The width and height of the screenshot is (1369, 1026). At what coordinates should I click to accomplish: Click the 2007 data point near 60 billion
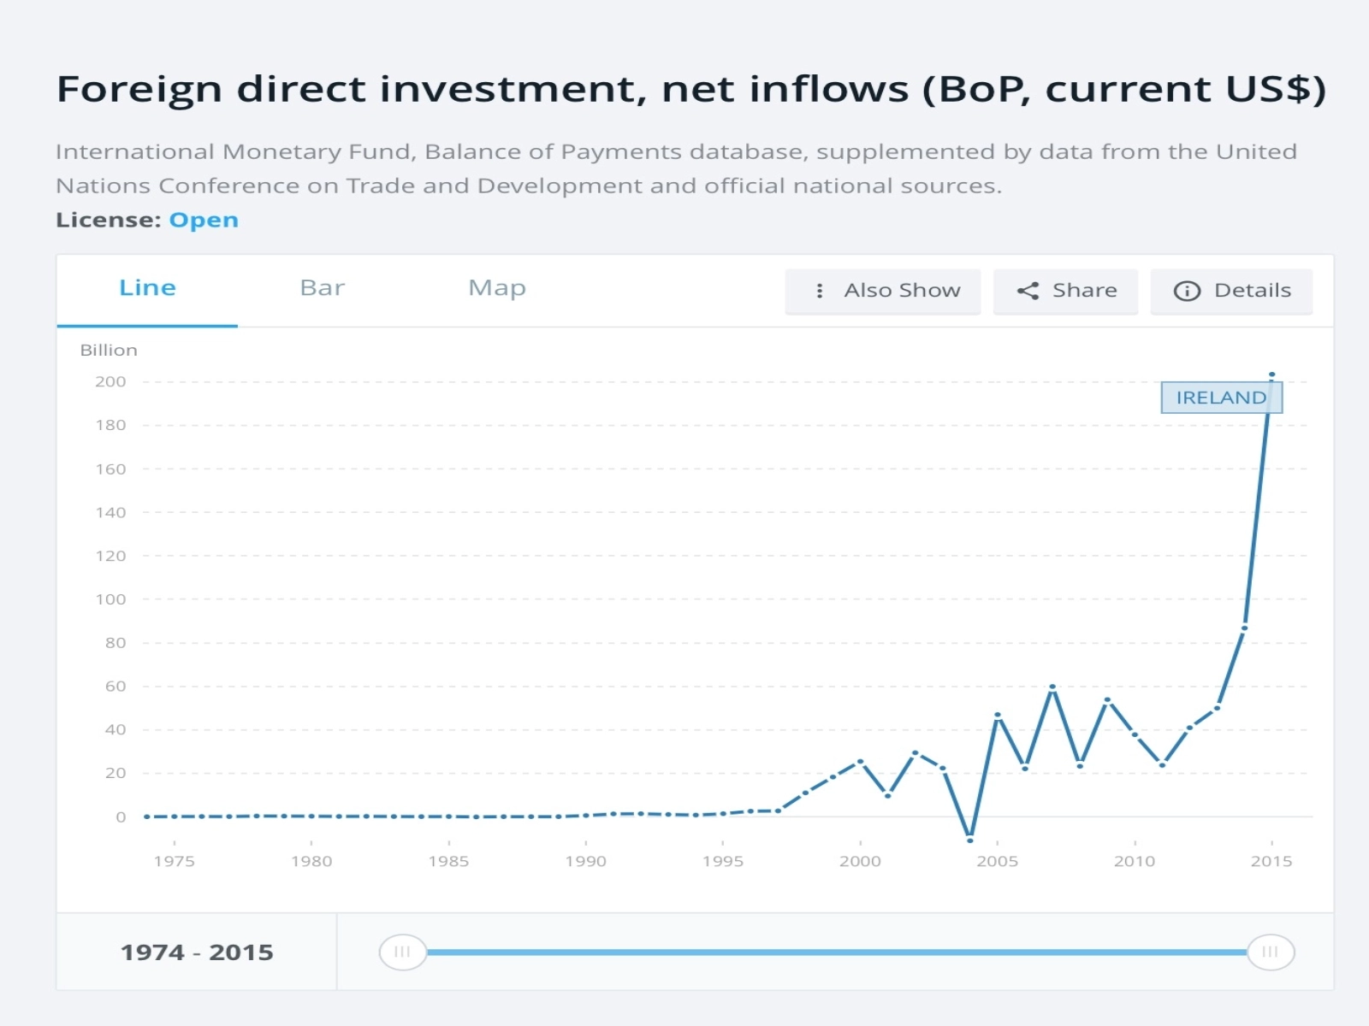(1052, 687)
